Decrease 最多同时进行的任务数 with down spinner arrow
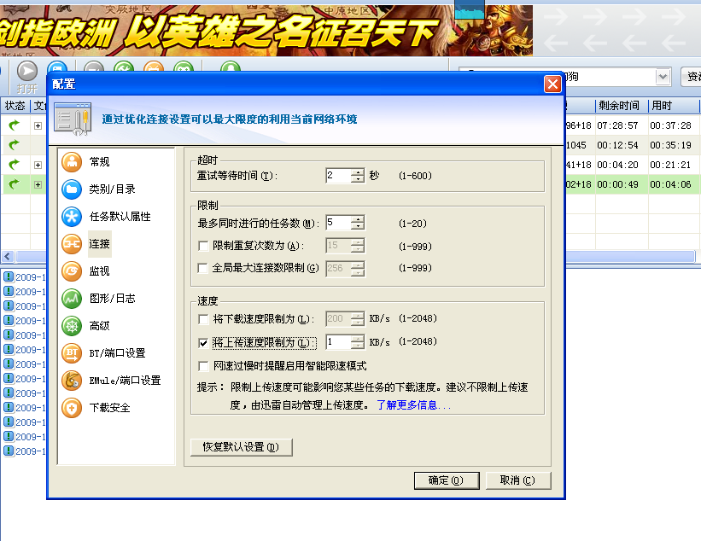This screenshot has height=541, width=701. (x=358, y=227)
